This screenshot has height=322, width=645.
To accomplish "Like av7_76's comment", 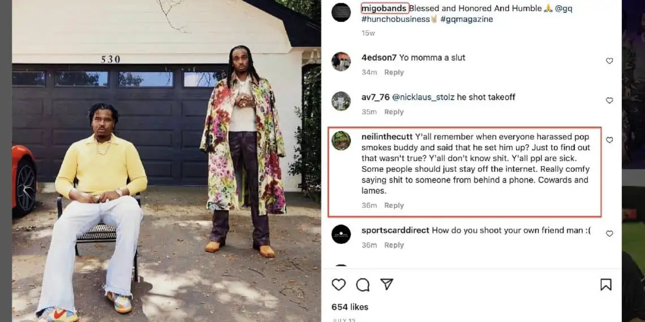I will tap(609, 101).
